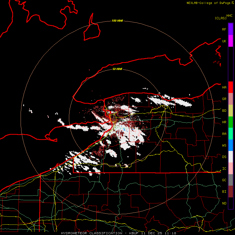Click the WS legend label
The width and height of the screenshot is (235, 235).
pyautogui.click(x=224, y=145)
